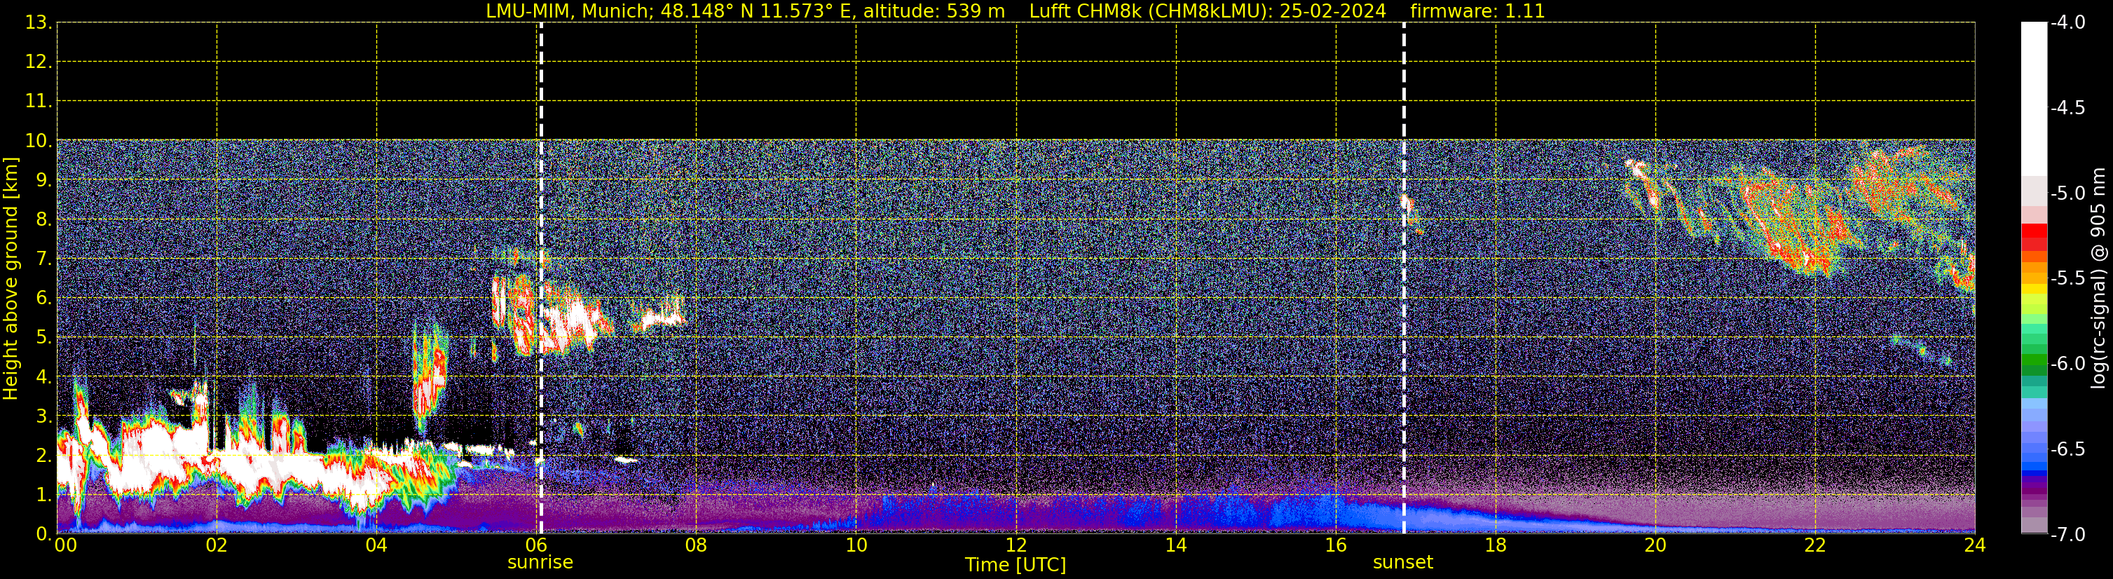Image resolution: width=2113 pixels, height=579 pixels.
Task: Click the y-axis tick label '13.'
Action: 39,23
